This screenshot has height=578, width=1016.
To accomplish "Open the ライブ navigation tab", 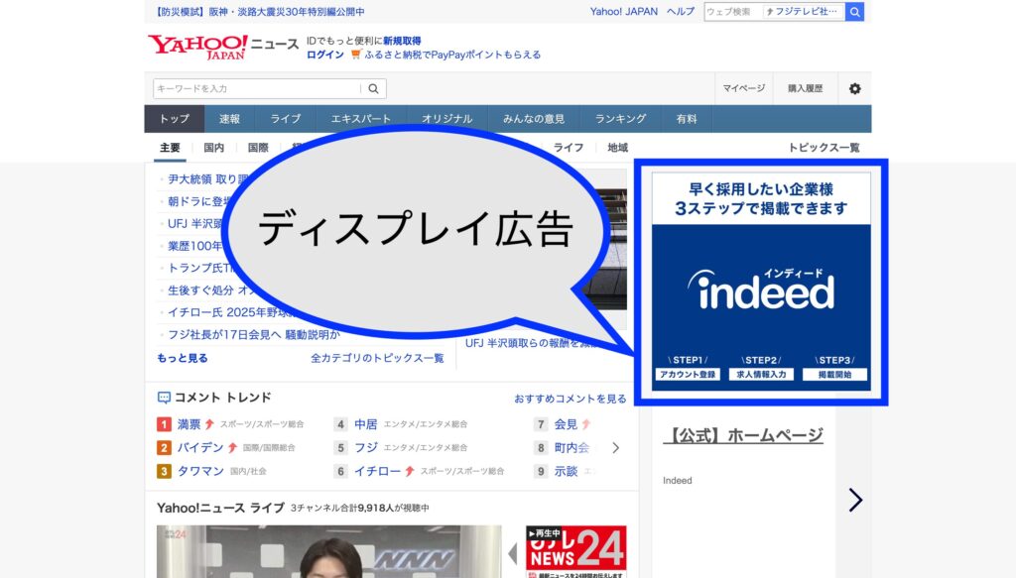I will pyautogui.click(x=285, y=119).
